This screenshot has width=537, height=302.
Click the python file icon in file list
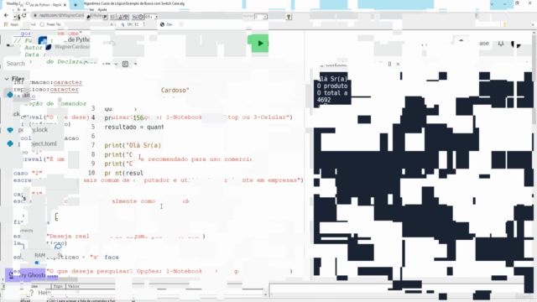(10, 95)
